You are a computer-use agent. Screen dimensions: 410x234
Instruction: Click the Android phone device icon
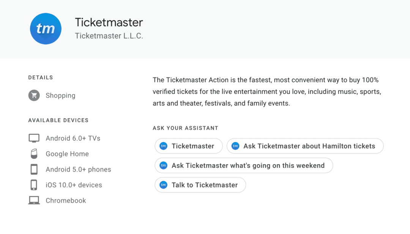coord(34,169)
